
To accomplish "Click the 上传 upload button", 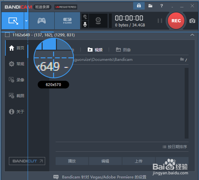I will tap(139, 161).
